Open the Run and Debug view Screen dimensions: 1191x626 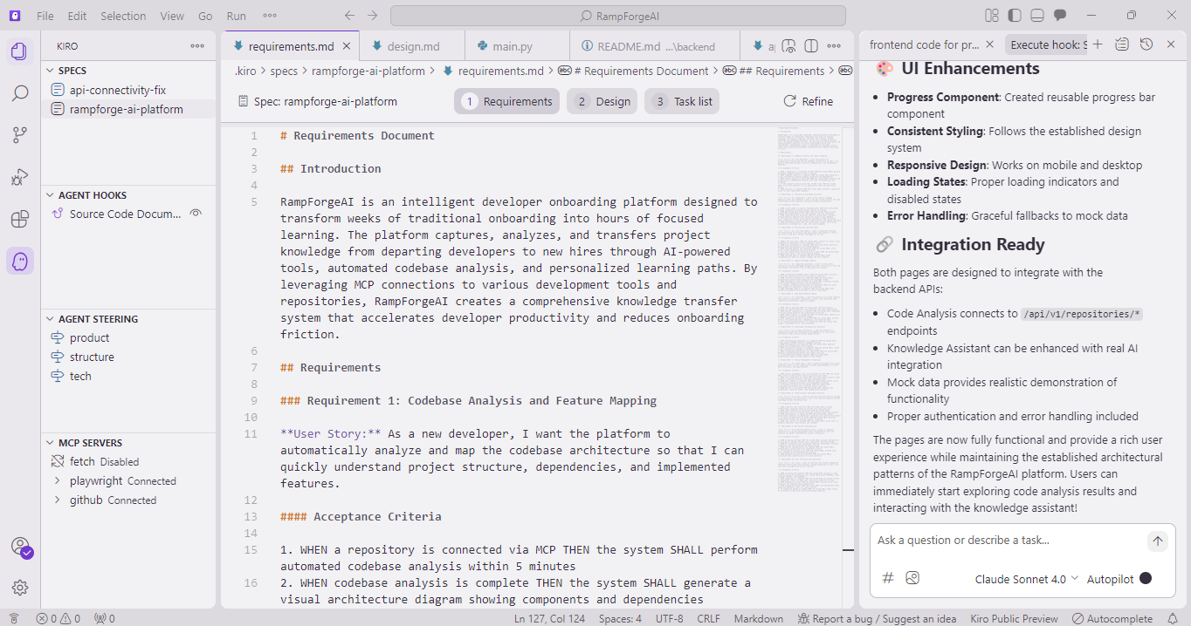[x=19, y=177]
